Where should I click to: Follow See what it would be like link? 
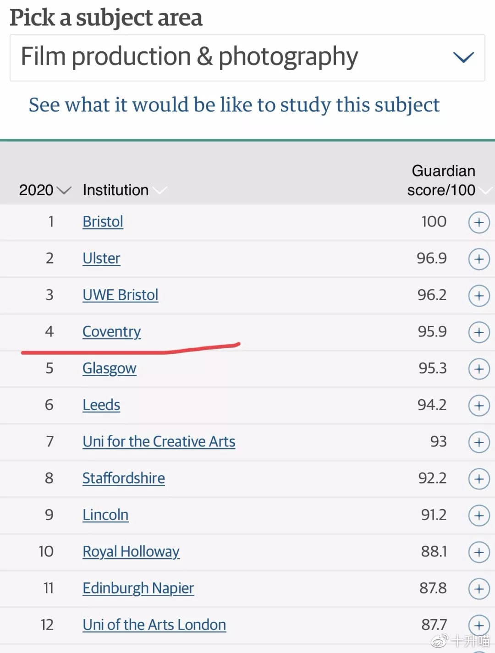[x=234, y=105]
